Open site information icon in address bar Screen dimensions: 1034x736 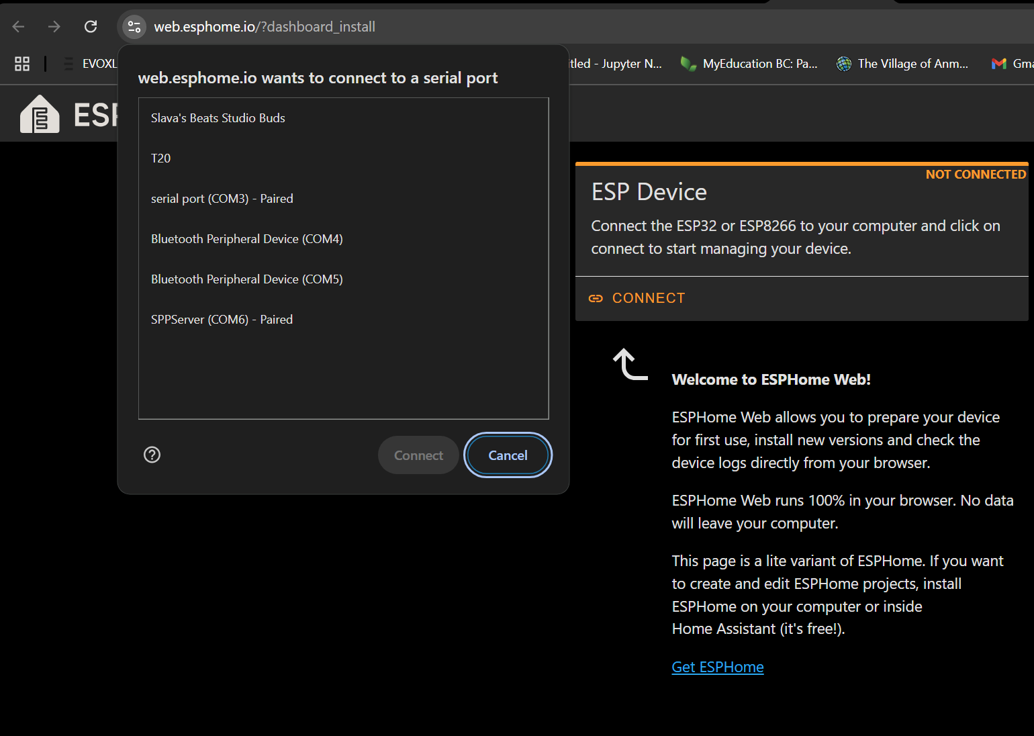pos(134,27)
